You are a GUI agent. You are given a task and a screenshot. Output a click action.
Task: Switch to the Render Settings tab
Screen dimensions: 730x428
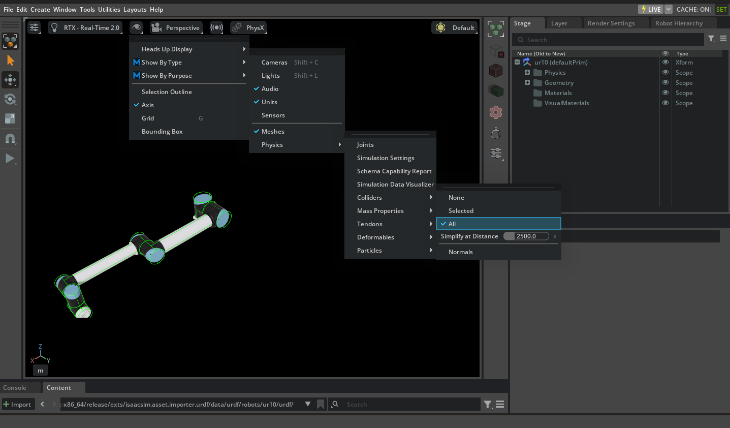(x=611, y=23)
